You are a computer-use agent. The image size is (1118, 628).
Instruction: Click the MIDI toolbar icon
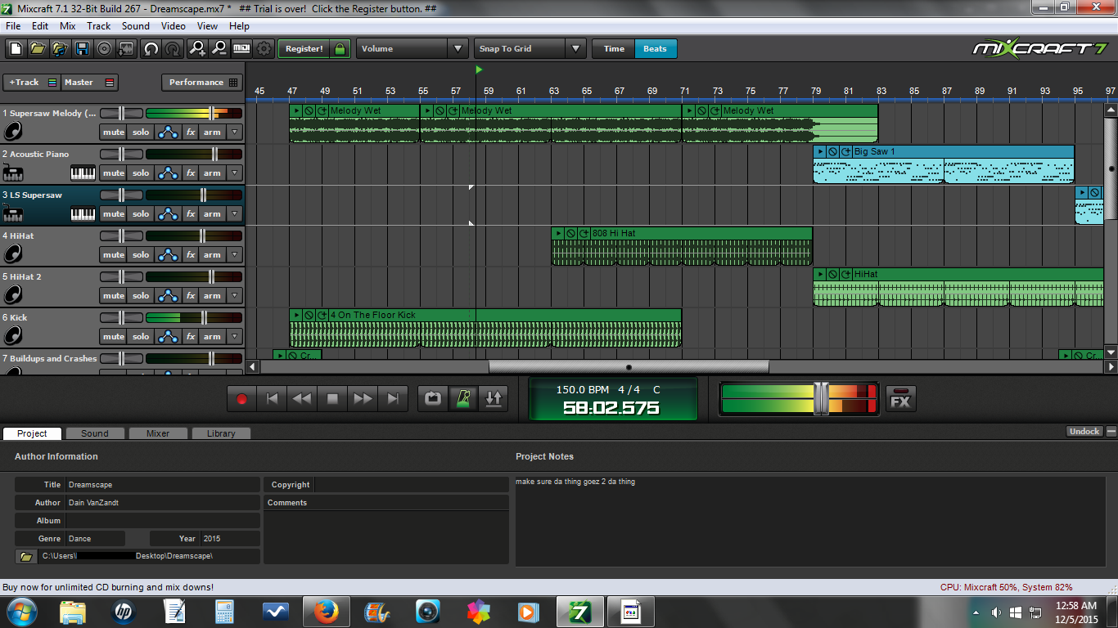point(241,49)
